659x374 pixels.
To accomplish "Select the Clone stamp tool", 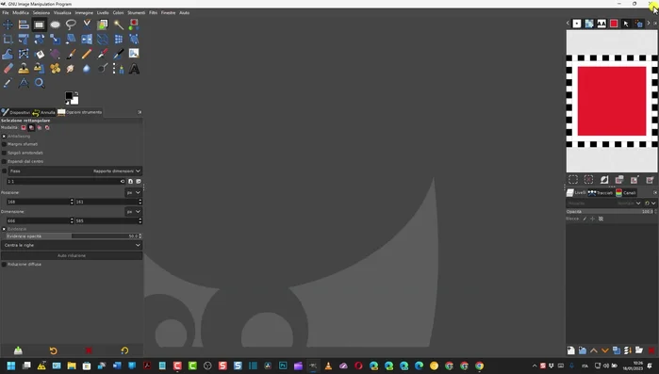I will coord(24,69).
